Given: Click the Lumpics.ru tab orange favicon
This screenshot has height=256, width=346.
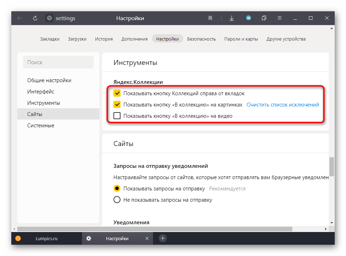Looking at the screenshot, I should pyautogui.click(x=18, y=238).
